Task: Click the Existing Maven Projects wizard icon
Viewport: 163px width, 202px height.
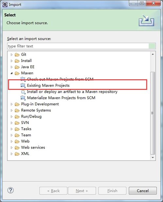Action: (x=23, y=85)
